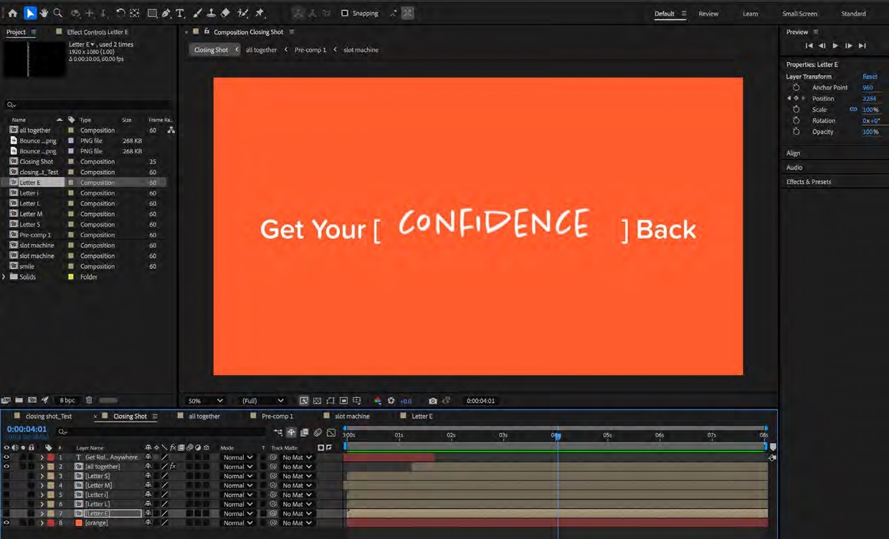Screen dimensions: 889x539
Task: Click the reset exposure icon below viewer
Action: pos(391,401)
